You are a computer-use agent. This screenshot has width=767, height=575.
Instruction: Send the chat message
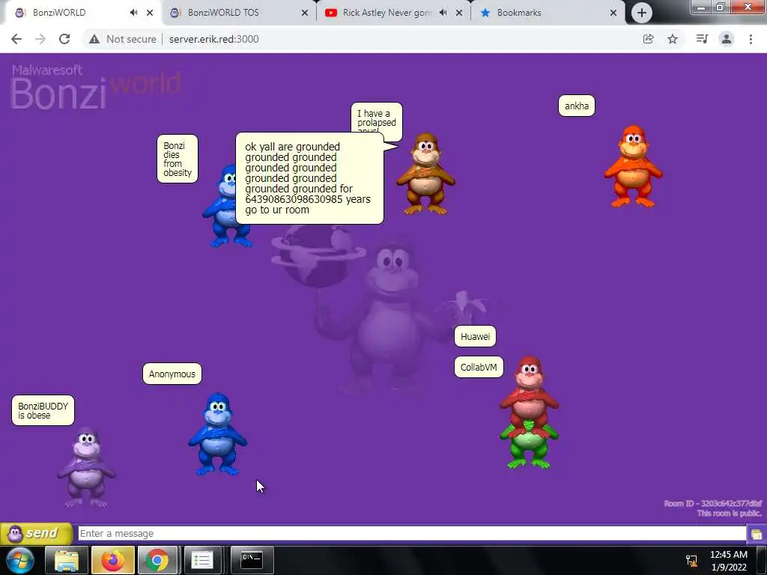click(36, 533)
